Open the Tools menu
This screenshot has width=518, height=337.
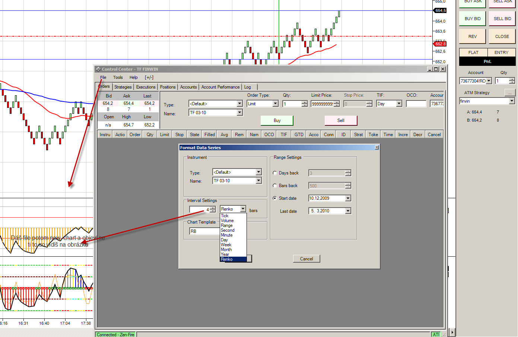(118, 77)
